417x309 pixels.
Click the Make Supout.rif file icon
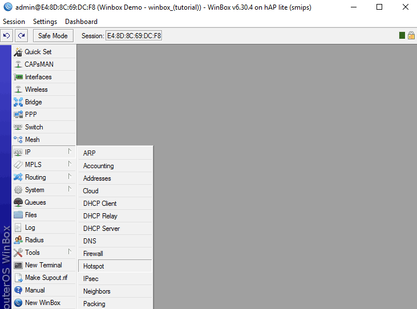click(18, 278)
